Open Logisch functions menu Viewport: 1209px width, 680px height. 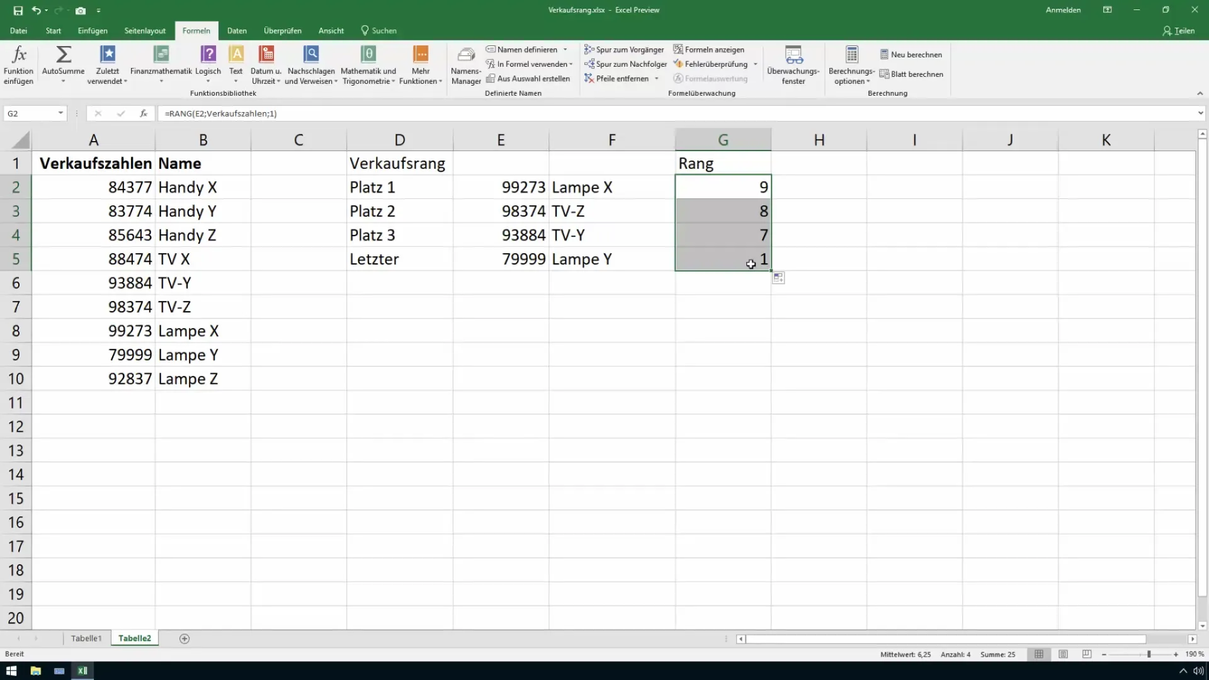click(208, 65)
